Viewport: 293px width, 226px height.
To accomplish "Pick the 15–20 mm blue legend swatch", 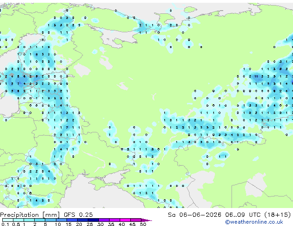I will (72, 220).
